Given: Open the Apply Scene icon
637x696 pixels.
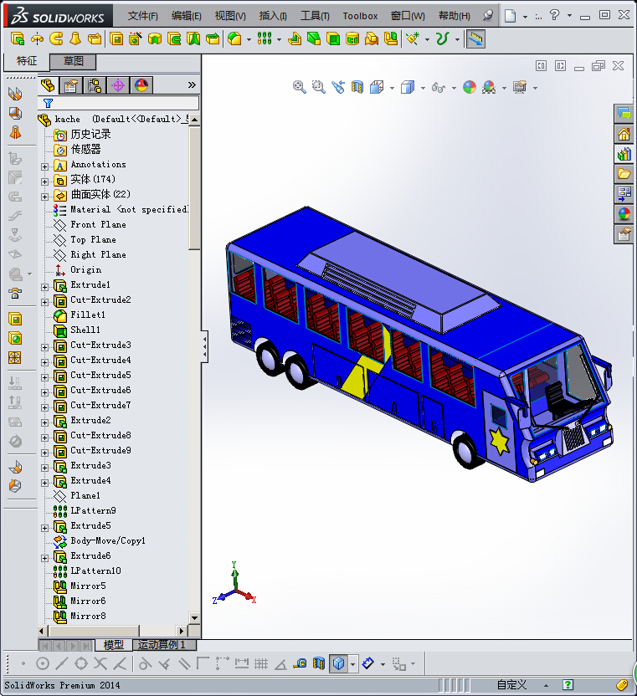Looking at the screenshot, I should (x=489, y=87).
